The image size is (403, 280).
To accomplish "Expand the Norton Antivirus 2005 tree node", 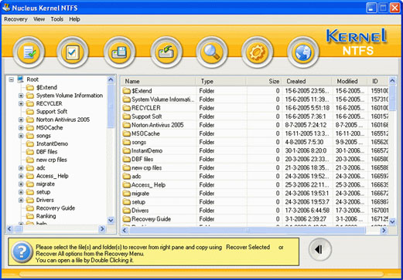I will [21, 120].
